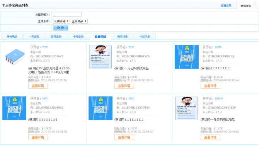Click the keyword input field
259x146 pixels.
click(67, 15)
